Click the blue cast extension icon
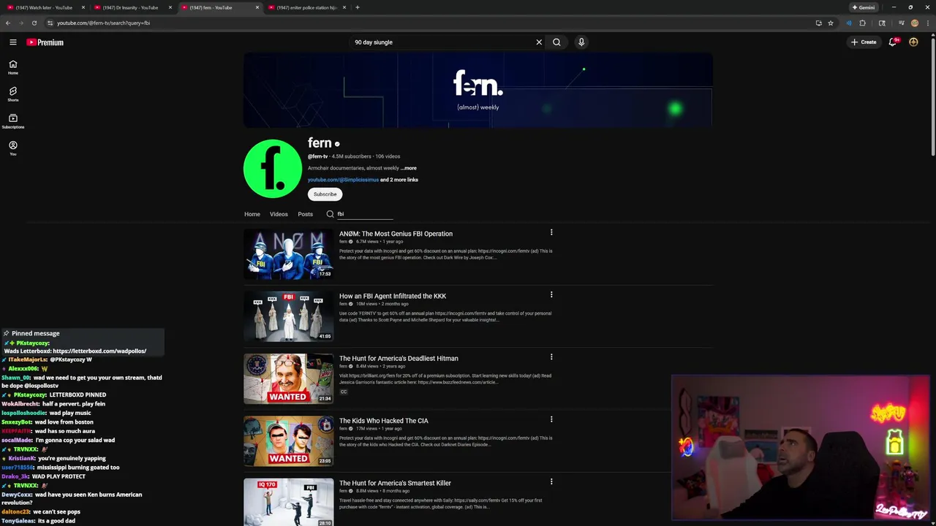 848,23
